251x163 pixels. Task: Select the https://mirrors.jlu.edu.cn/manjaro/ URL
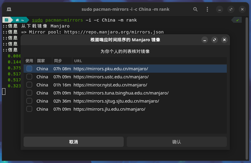coord(109,109)
